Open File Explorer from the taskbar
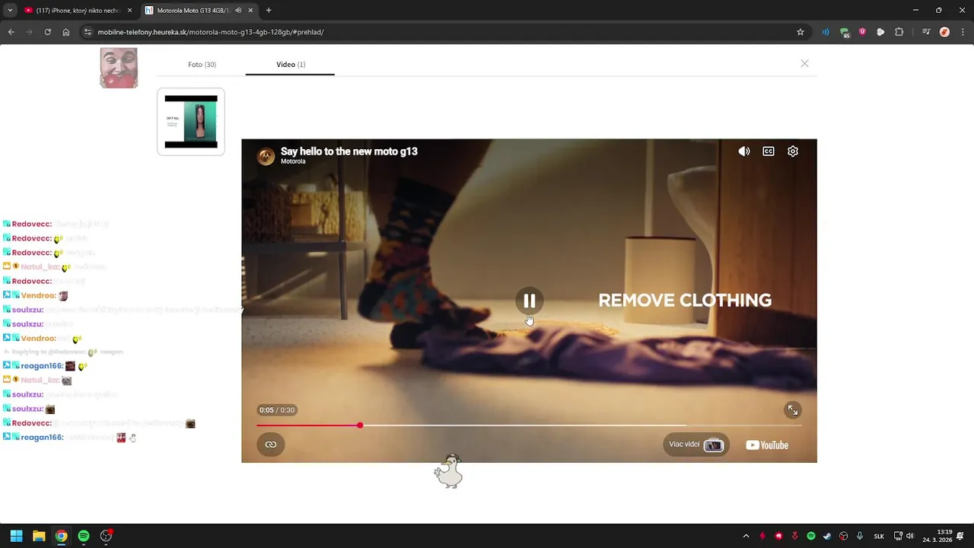The width and height of the screenshot is (974, 548). (39, 536)
